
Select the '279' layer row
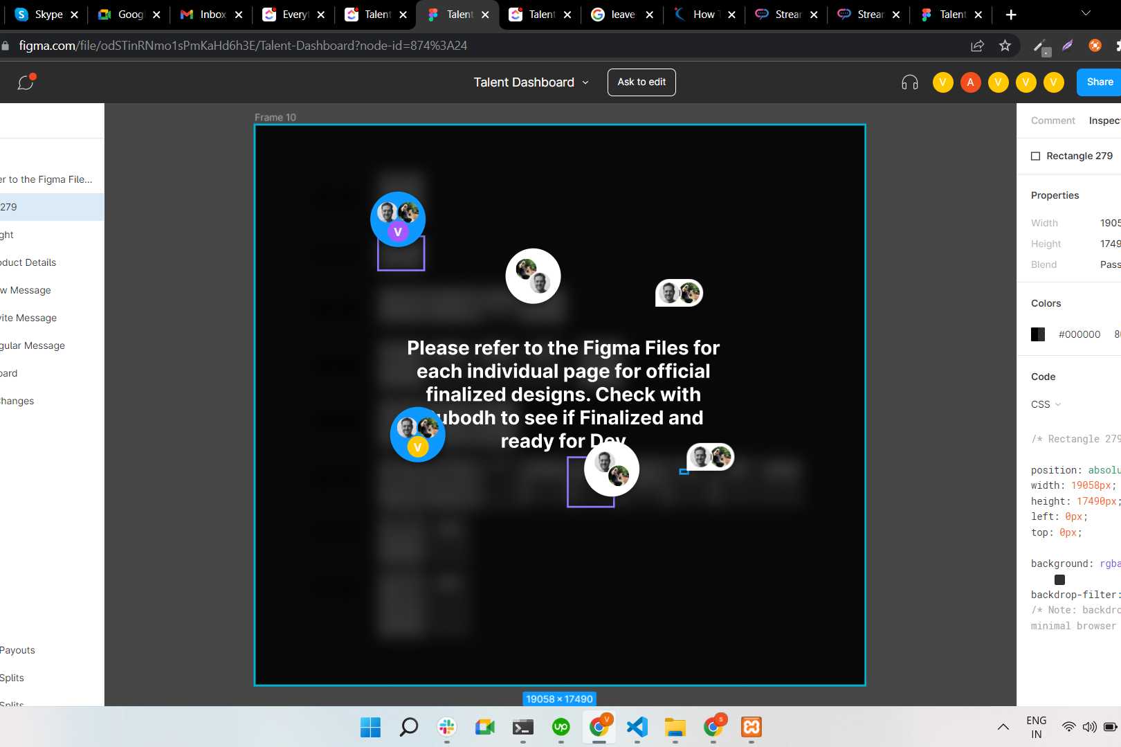[x=52, y=207]
